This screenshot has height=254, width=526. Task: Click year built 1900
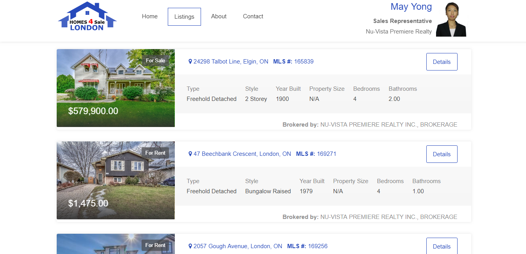tap(282, 99)
